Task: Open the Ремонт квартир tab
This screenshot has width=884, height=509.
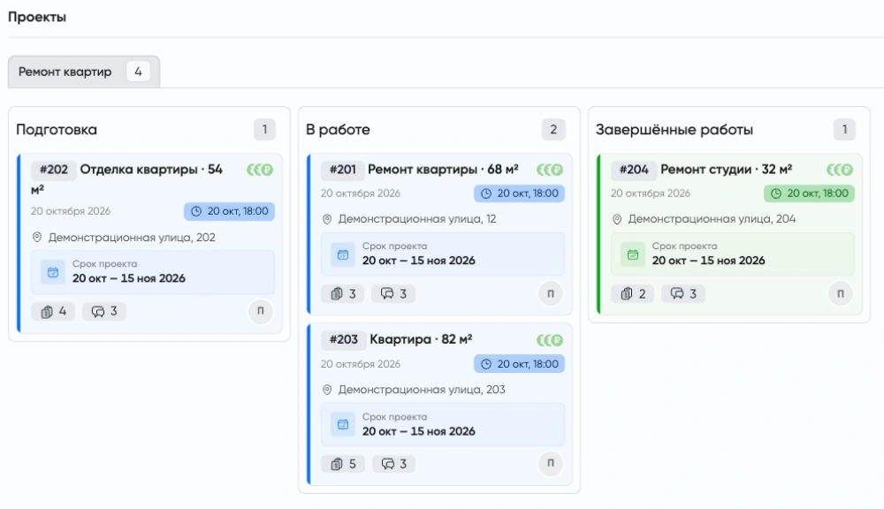Action: [x=83, y=72]
